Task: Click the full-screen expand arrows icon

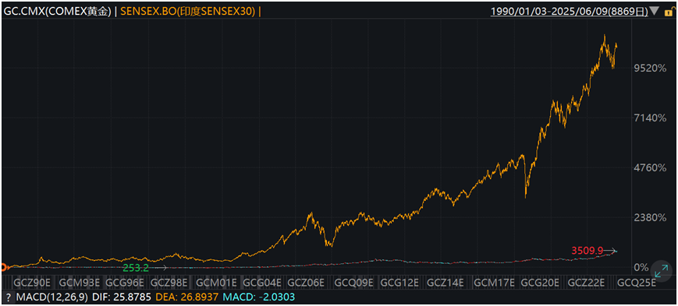Action: point(661,272)
